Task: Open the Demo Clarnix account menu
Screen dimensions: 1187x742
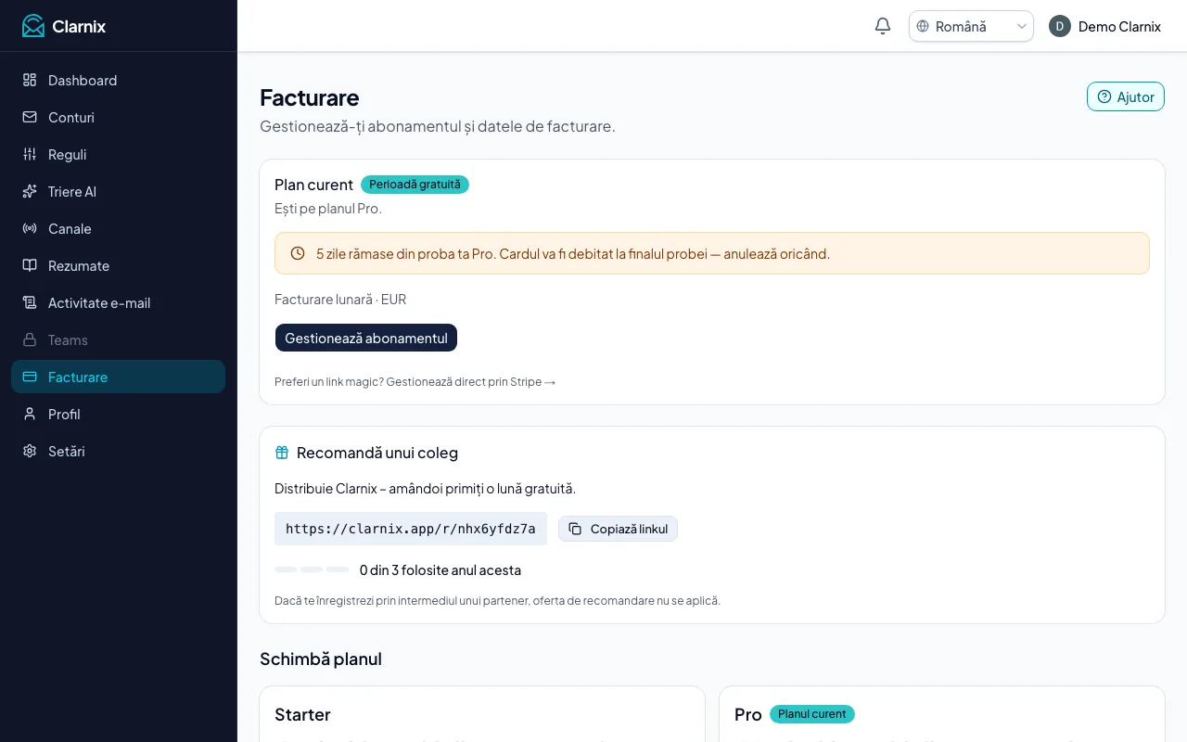Action: click(x=1105, y=26)
